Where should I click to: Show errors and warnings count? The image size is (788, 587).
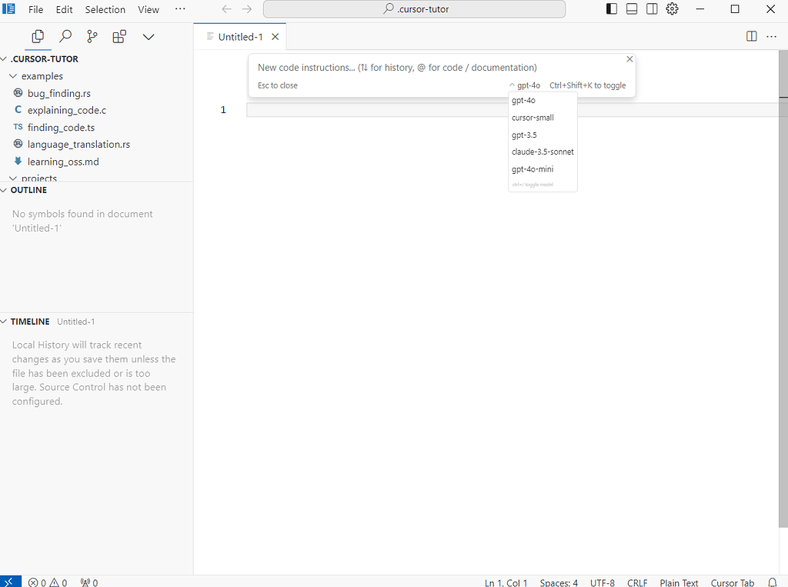pyautogui.click(x=48, y=582)
